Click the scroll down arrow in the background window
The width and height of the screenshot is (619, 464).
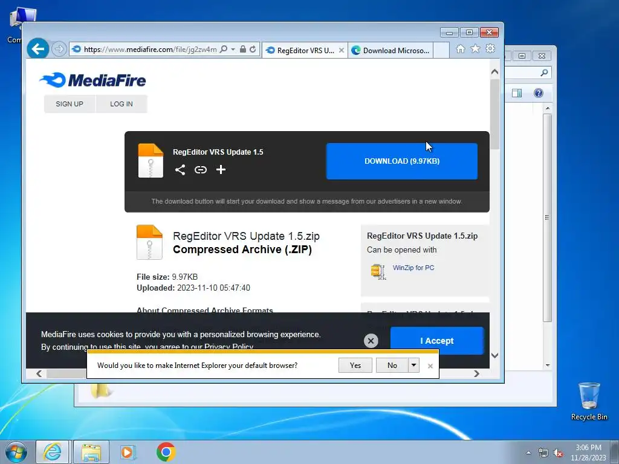coord(548,366)
